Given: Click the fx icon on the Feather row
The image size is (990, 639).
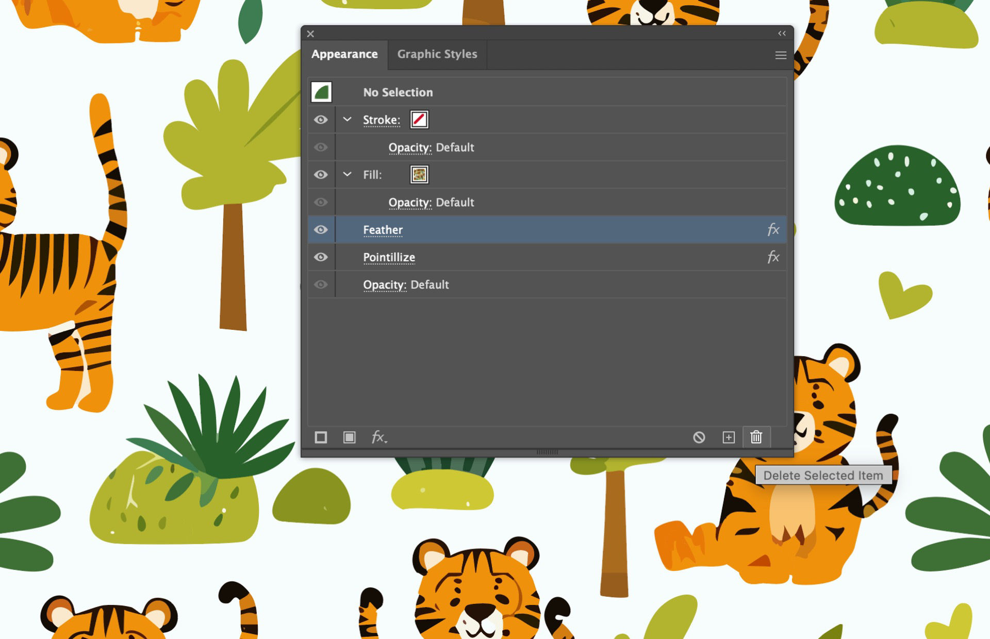Looking at the screenshot, I should 772,230.
